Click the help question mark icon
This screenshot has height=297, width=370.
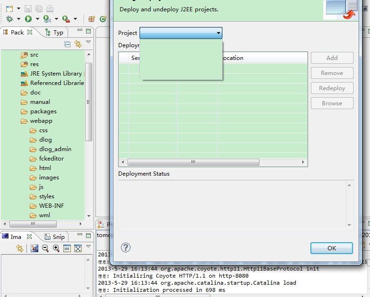126,247
